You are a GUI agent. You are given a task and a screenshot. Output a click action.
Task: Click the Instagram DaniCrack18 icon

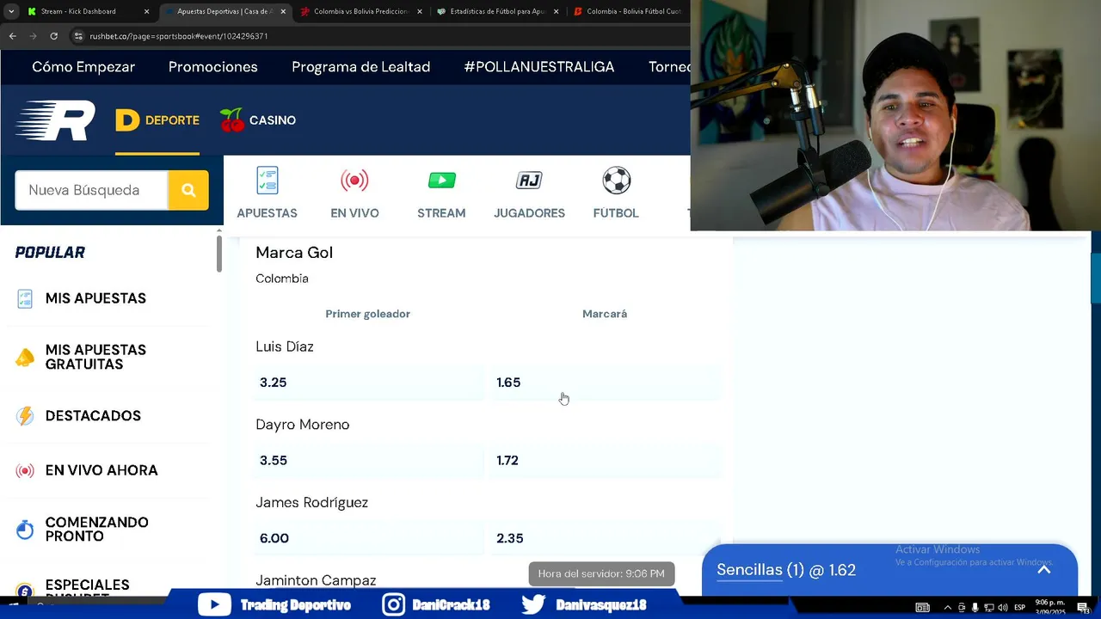tap(393, 605)
